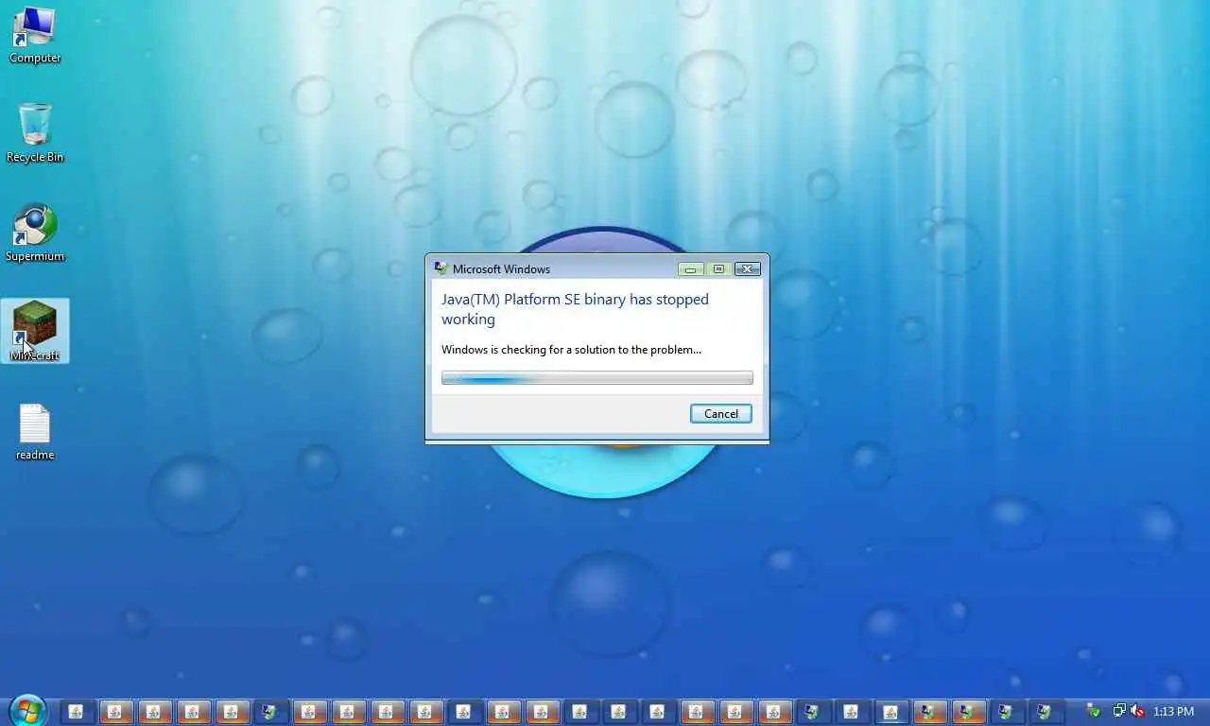The image size is (1210, 726).
Task: Click the network tray icon
Action: coord(1119,711)
